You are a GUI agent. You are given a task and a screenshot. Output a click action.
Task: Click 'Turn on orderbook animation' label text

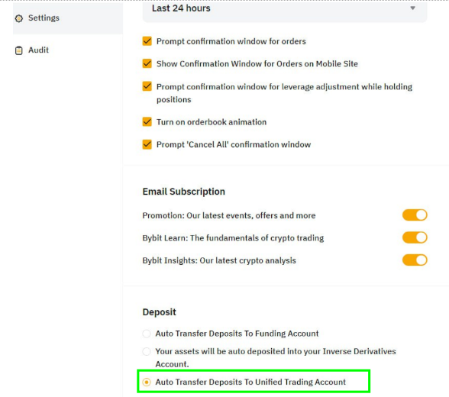pos(212,122)
